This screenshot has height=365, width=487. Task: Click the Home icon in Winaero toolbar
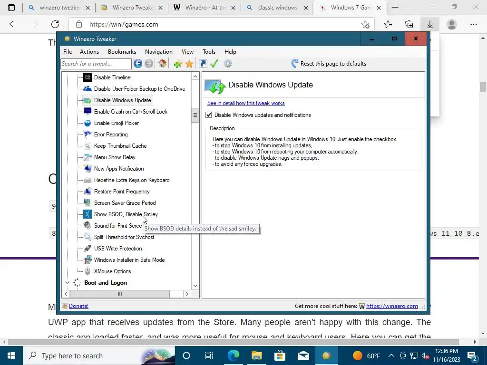[x=162, y=64]
